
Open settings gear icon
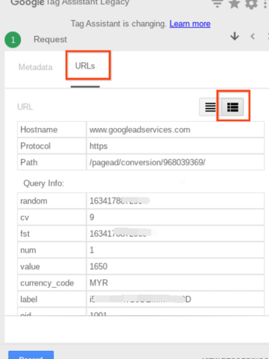tap(251, 4)
